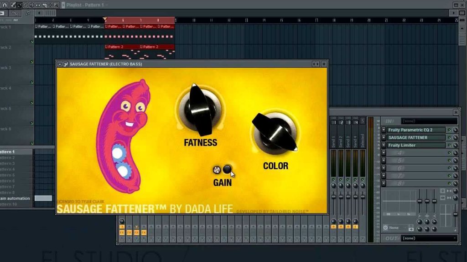Image resolution: width=467 pixels, height=262 pixels.
Task: Toggle enable LED for SAUSAGE FATTENER slot
Action: 449,137
